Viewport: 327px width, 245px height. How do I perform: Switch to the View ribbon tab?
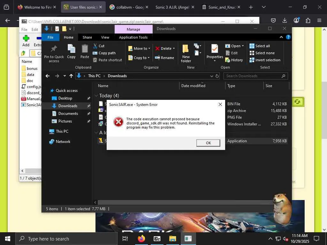[x=105, y=37]
